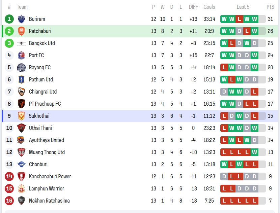Click the DIFF column header

[193, 7]
